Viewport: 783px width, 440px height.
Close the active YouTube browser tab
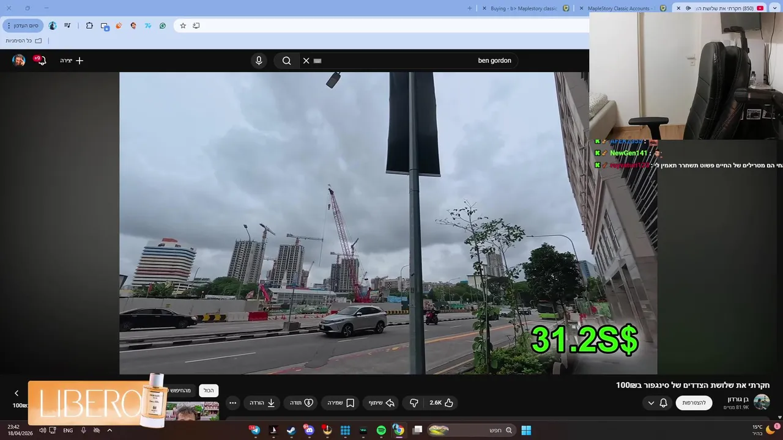click(x=678, y=9)
